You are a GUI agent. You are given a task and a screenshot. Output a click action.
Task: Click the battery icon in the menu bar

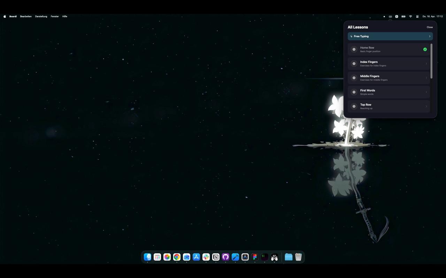(x=403, y=16)
